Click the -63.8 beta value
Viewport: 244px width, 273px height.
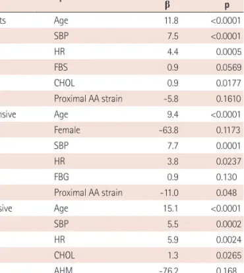pos(169,130)
